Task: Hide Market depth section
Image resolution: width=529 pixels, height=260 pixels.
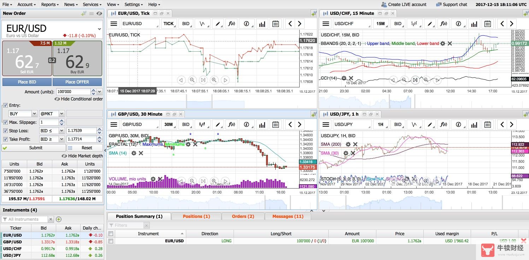Action: click(x=82, y=156)
